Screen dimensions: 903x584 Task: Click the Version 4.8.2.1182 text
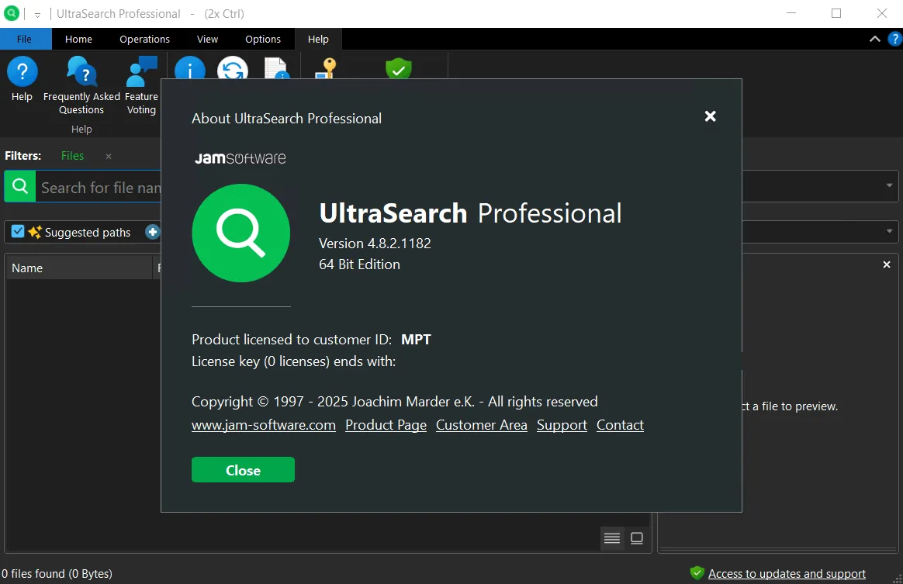click(375, 243)
